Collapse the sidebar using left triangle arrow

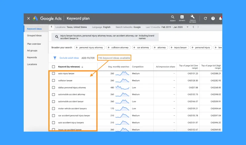51,27
